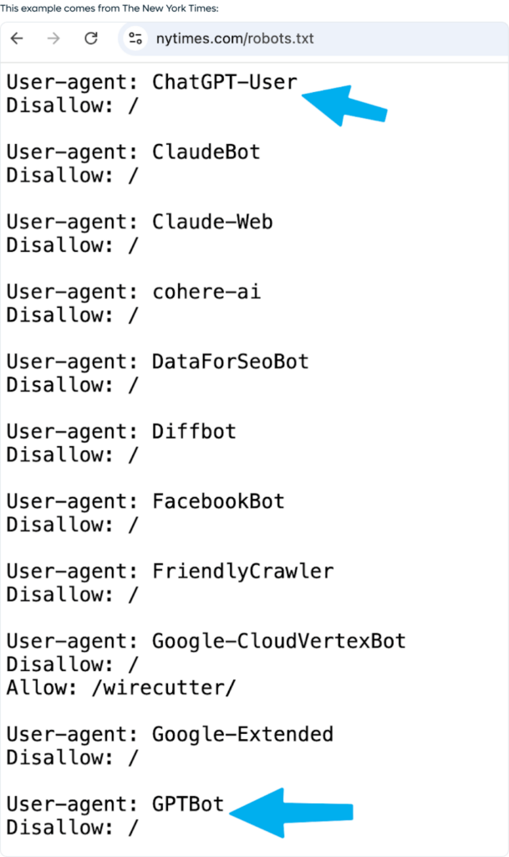The height and width of the screenshot is (857, 509).
Task: Click the caption mentioning The New York Times
Action: point(109,8)
